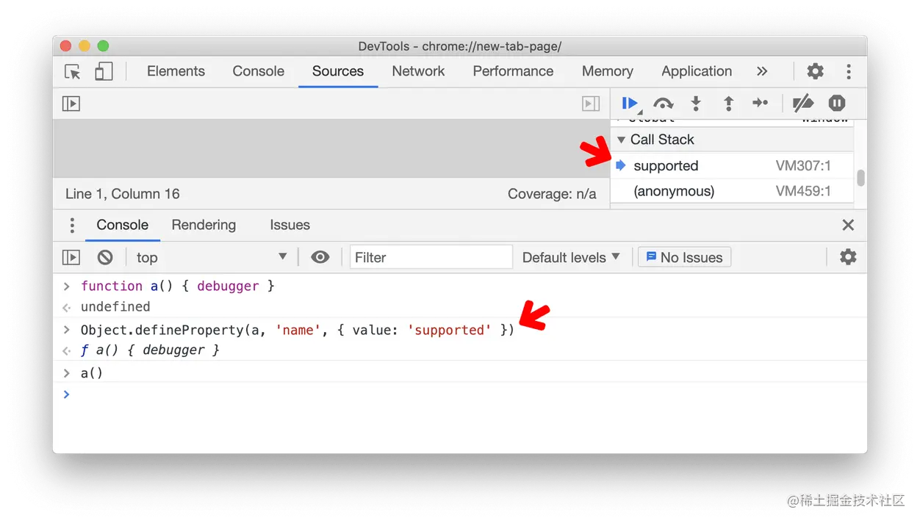Show the console sidebar
The width and height of the screenshot is (920, 523).
tap(71, 258)
